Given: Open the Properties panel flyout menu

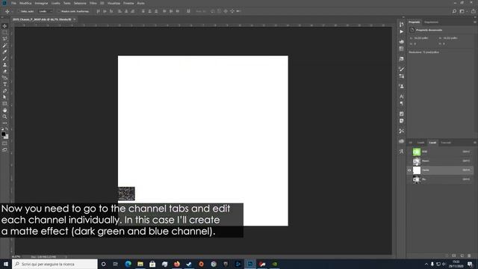Looking at the screenshot, I should click(x=475, y=22).
